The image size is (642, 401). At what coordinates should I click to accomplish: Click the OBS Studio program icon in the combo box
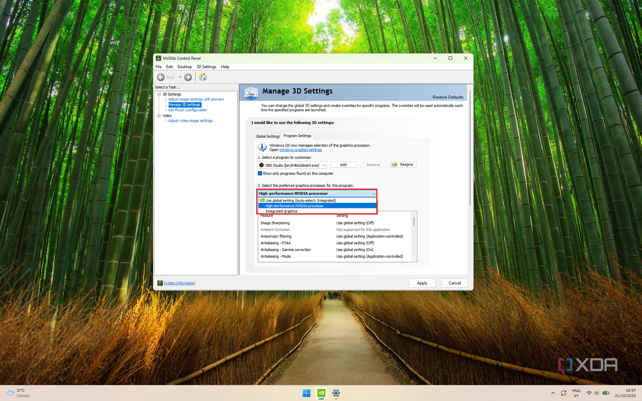click(x=261, y=165)
